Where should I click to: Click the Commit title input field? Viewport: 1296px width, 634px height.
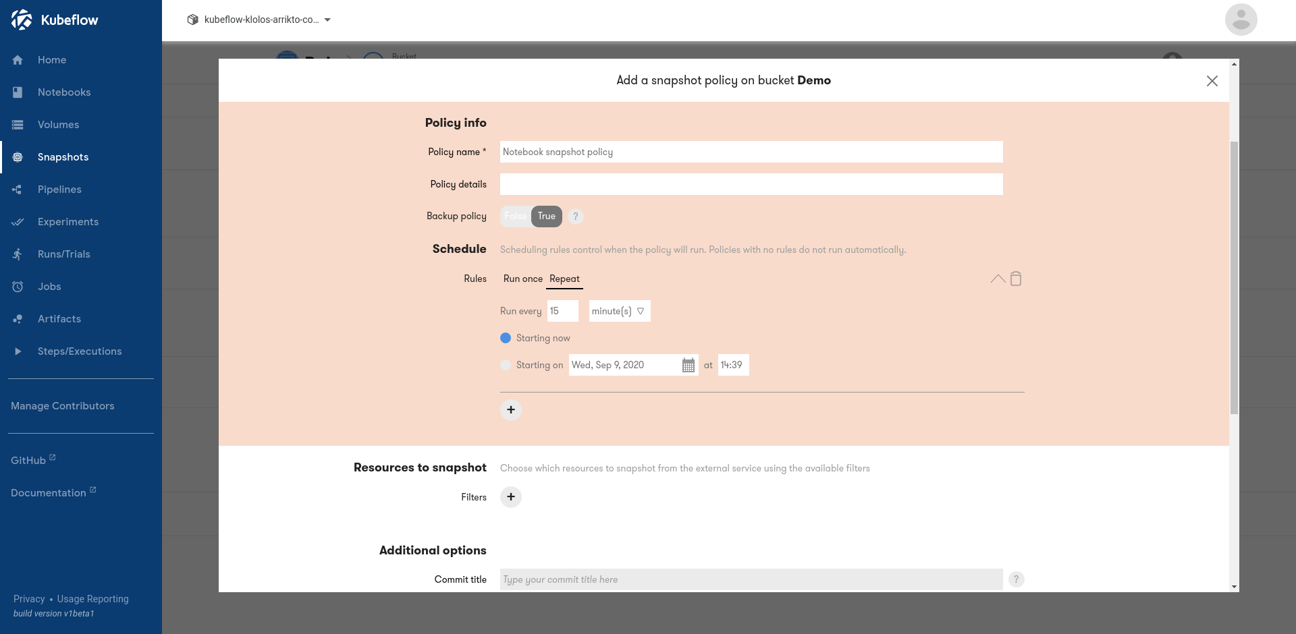point(751,579)
